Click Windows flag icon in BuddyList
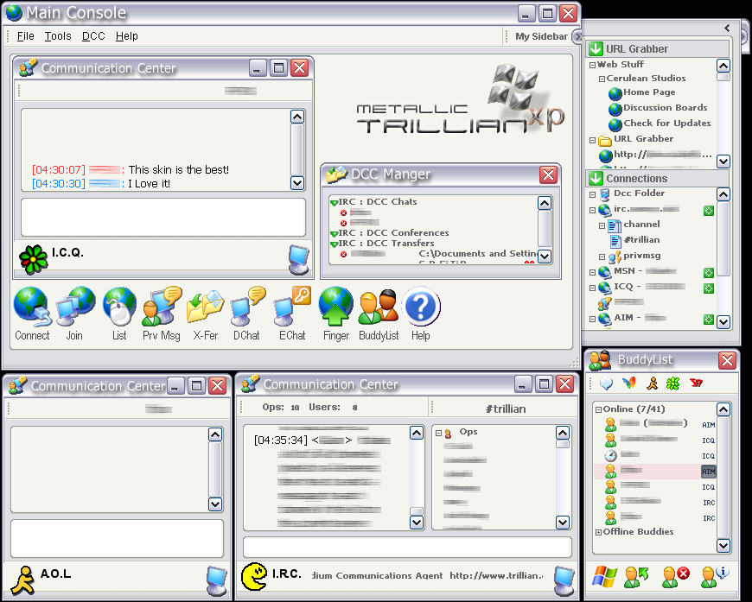 [x=604, y=577]
